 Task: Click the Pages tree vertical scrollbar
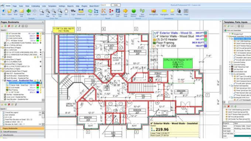43,67
